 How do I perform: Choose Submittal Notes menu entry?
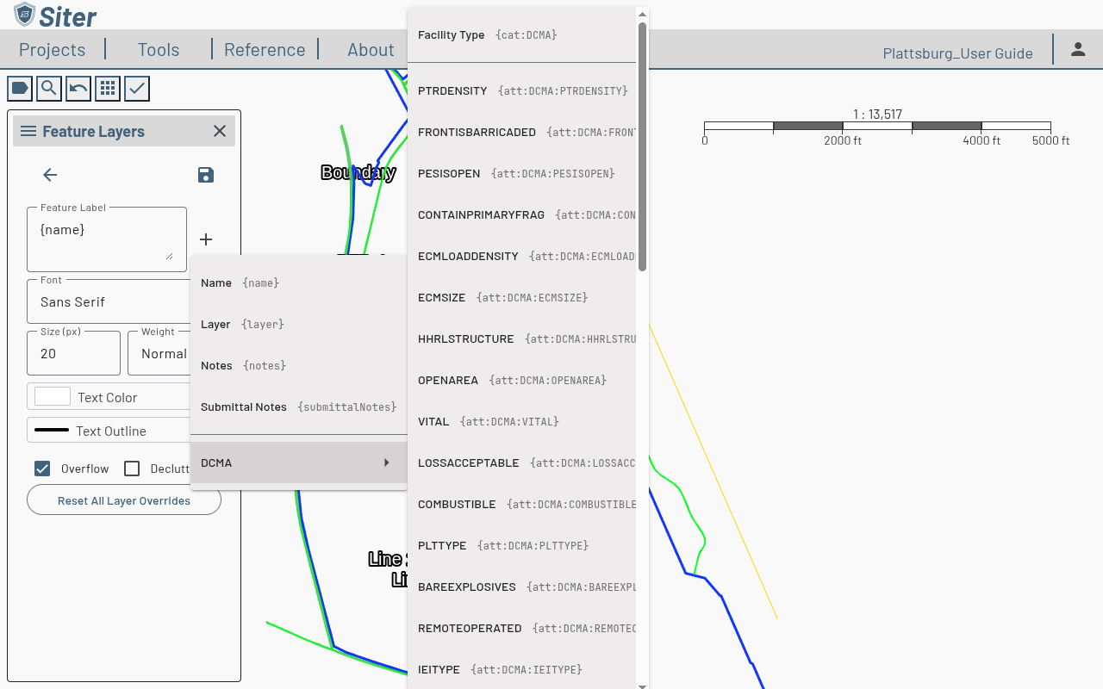pyautogui.click(x=298, y=407)
